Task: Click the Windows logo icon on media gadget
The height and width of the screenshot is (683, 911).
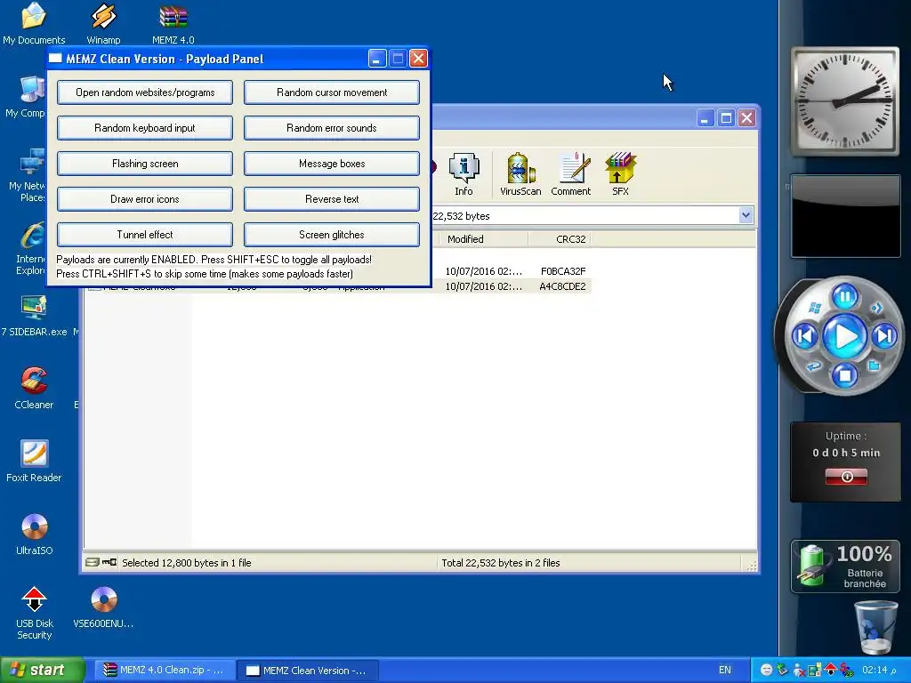Action: 815,307
